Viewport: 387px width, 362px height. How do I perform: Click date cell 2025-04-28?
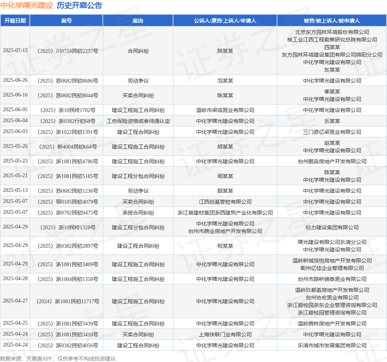tap(15, 278)
